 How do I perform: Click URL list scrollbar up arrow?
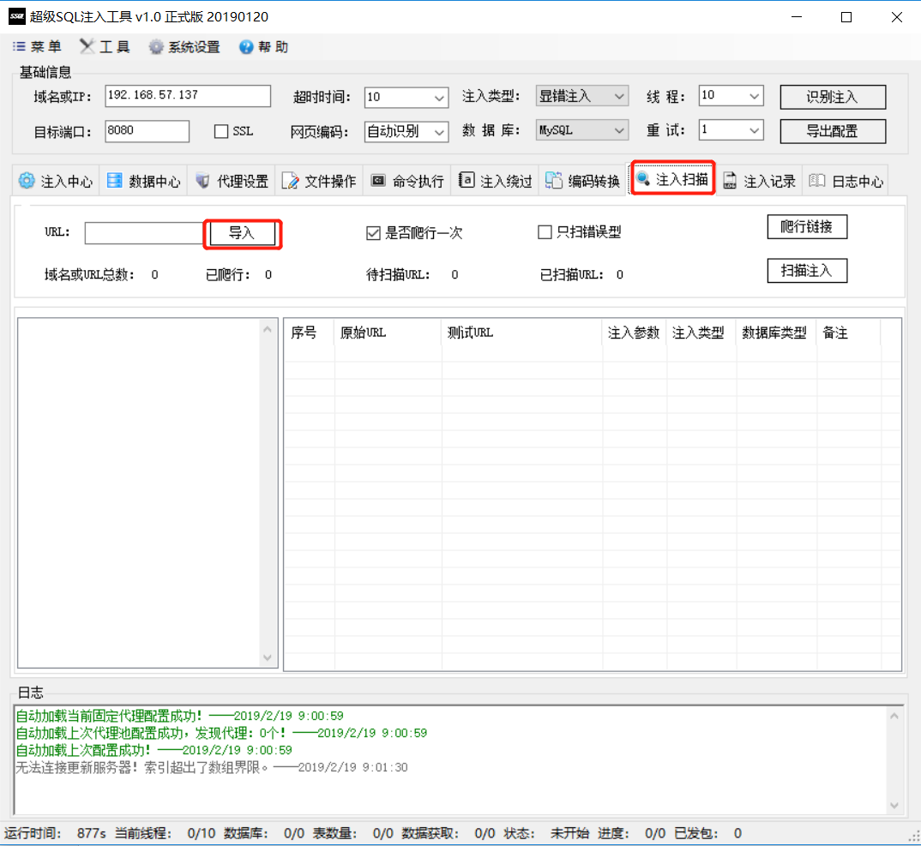268,329
